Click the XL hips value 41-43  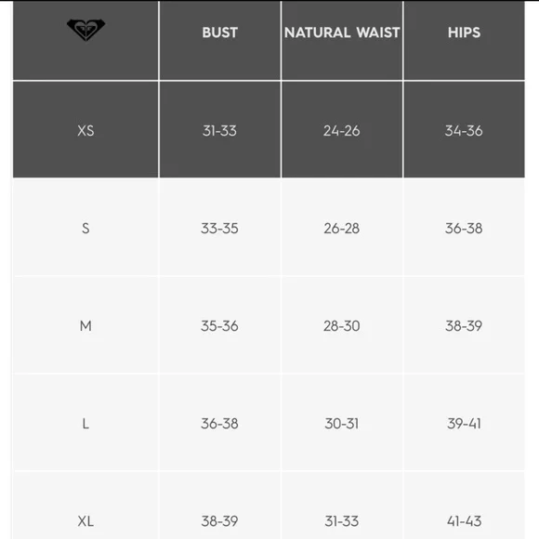click(464, 521)
